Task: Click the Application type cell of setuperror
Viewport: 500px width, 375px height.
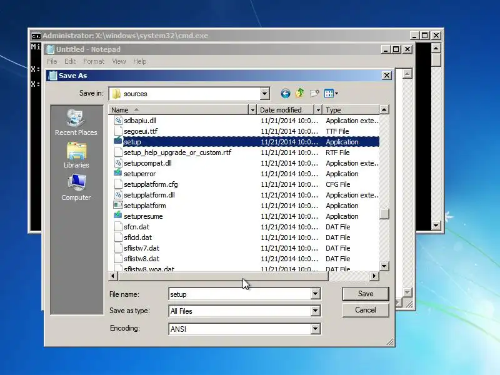Action: pos(342,174)
